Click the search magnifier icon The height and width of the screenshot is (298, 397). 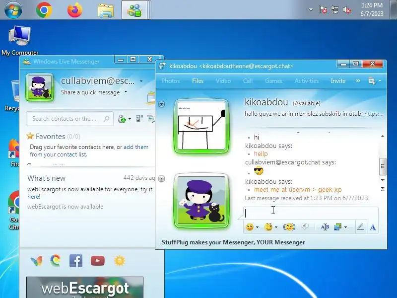click(x=107, y=119)
